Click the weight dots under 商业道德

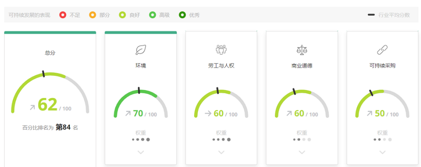pyautogui.click(x=302, y=139)
